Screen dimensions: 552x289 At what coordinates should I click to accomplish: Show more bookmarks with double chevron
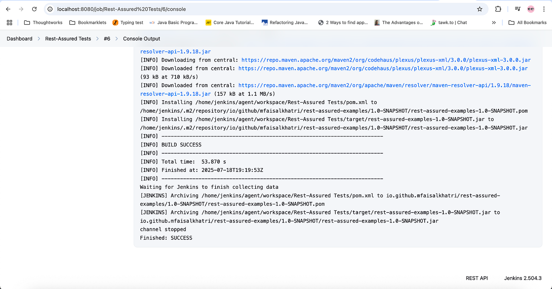tap(494, 22)
